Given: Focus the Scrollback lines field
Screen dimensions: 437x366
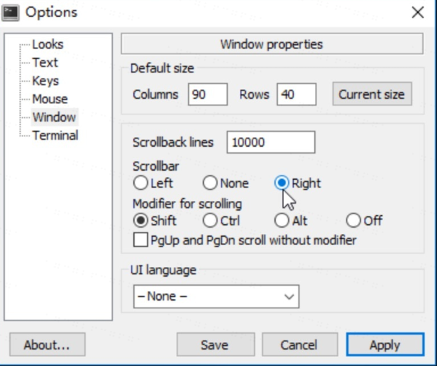Looking at the screenshot, I should [x=271, y=143].
